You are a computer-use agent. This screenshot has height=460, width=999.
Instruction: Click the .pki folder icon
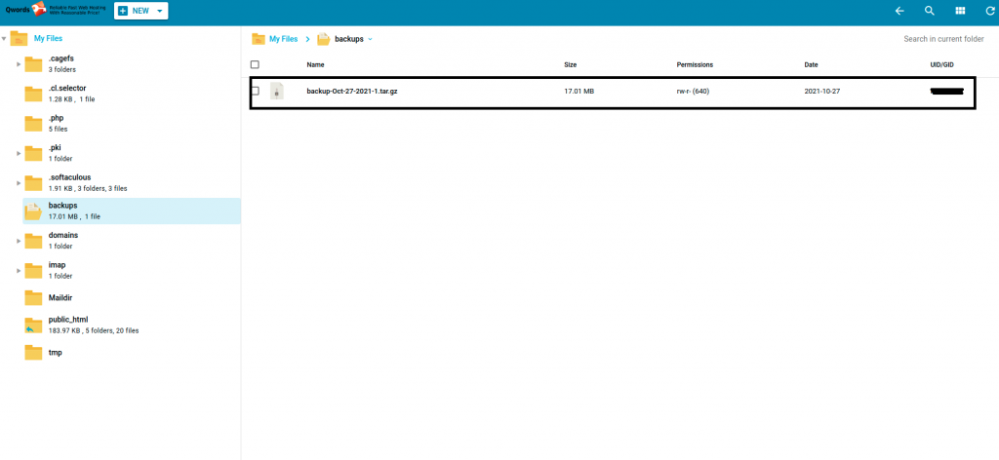click(x=33, y=153)
